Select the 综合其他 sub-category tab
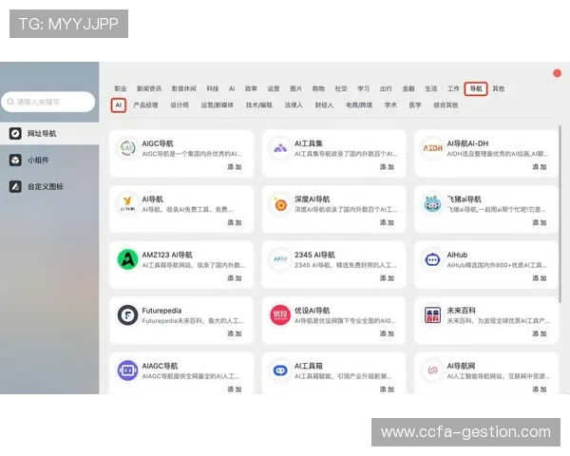The width and height of the screenshot is (570, 456). (x=446, y=105)
